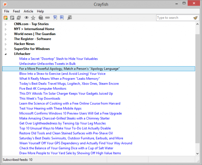Open Learn the Science of Cooking article
This screenshot has height=165, width=202.
(70, 103)
